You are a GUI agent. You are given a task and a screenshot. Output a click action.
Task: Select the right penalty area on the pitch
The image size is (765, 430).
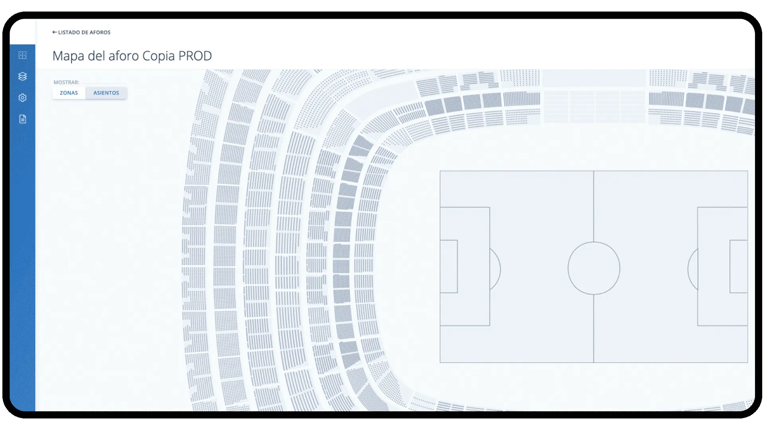tap(713, 223)
